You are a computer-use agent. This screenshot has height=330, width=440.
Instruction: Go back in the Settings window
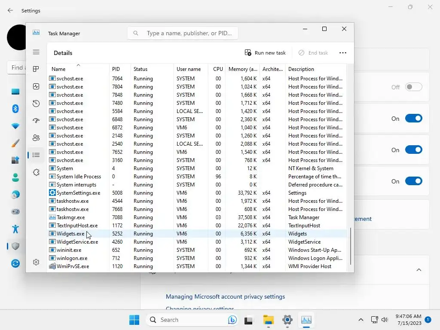10,10
